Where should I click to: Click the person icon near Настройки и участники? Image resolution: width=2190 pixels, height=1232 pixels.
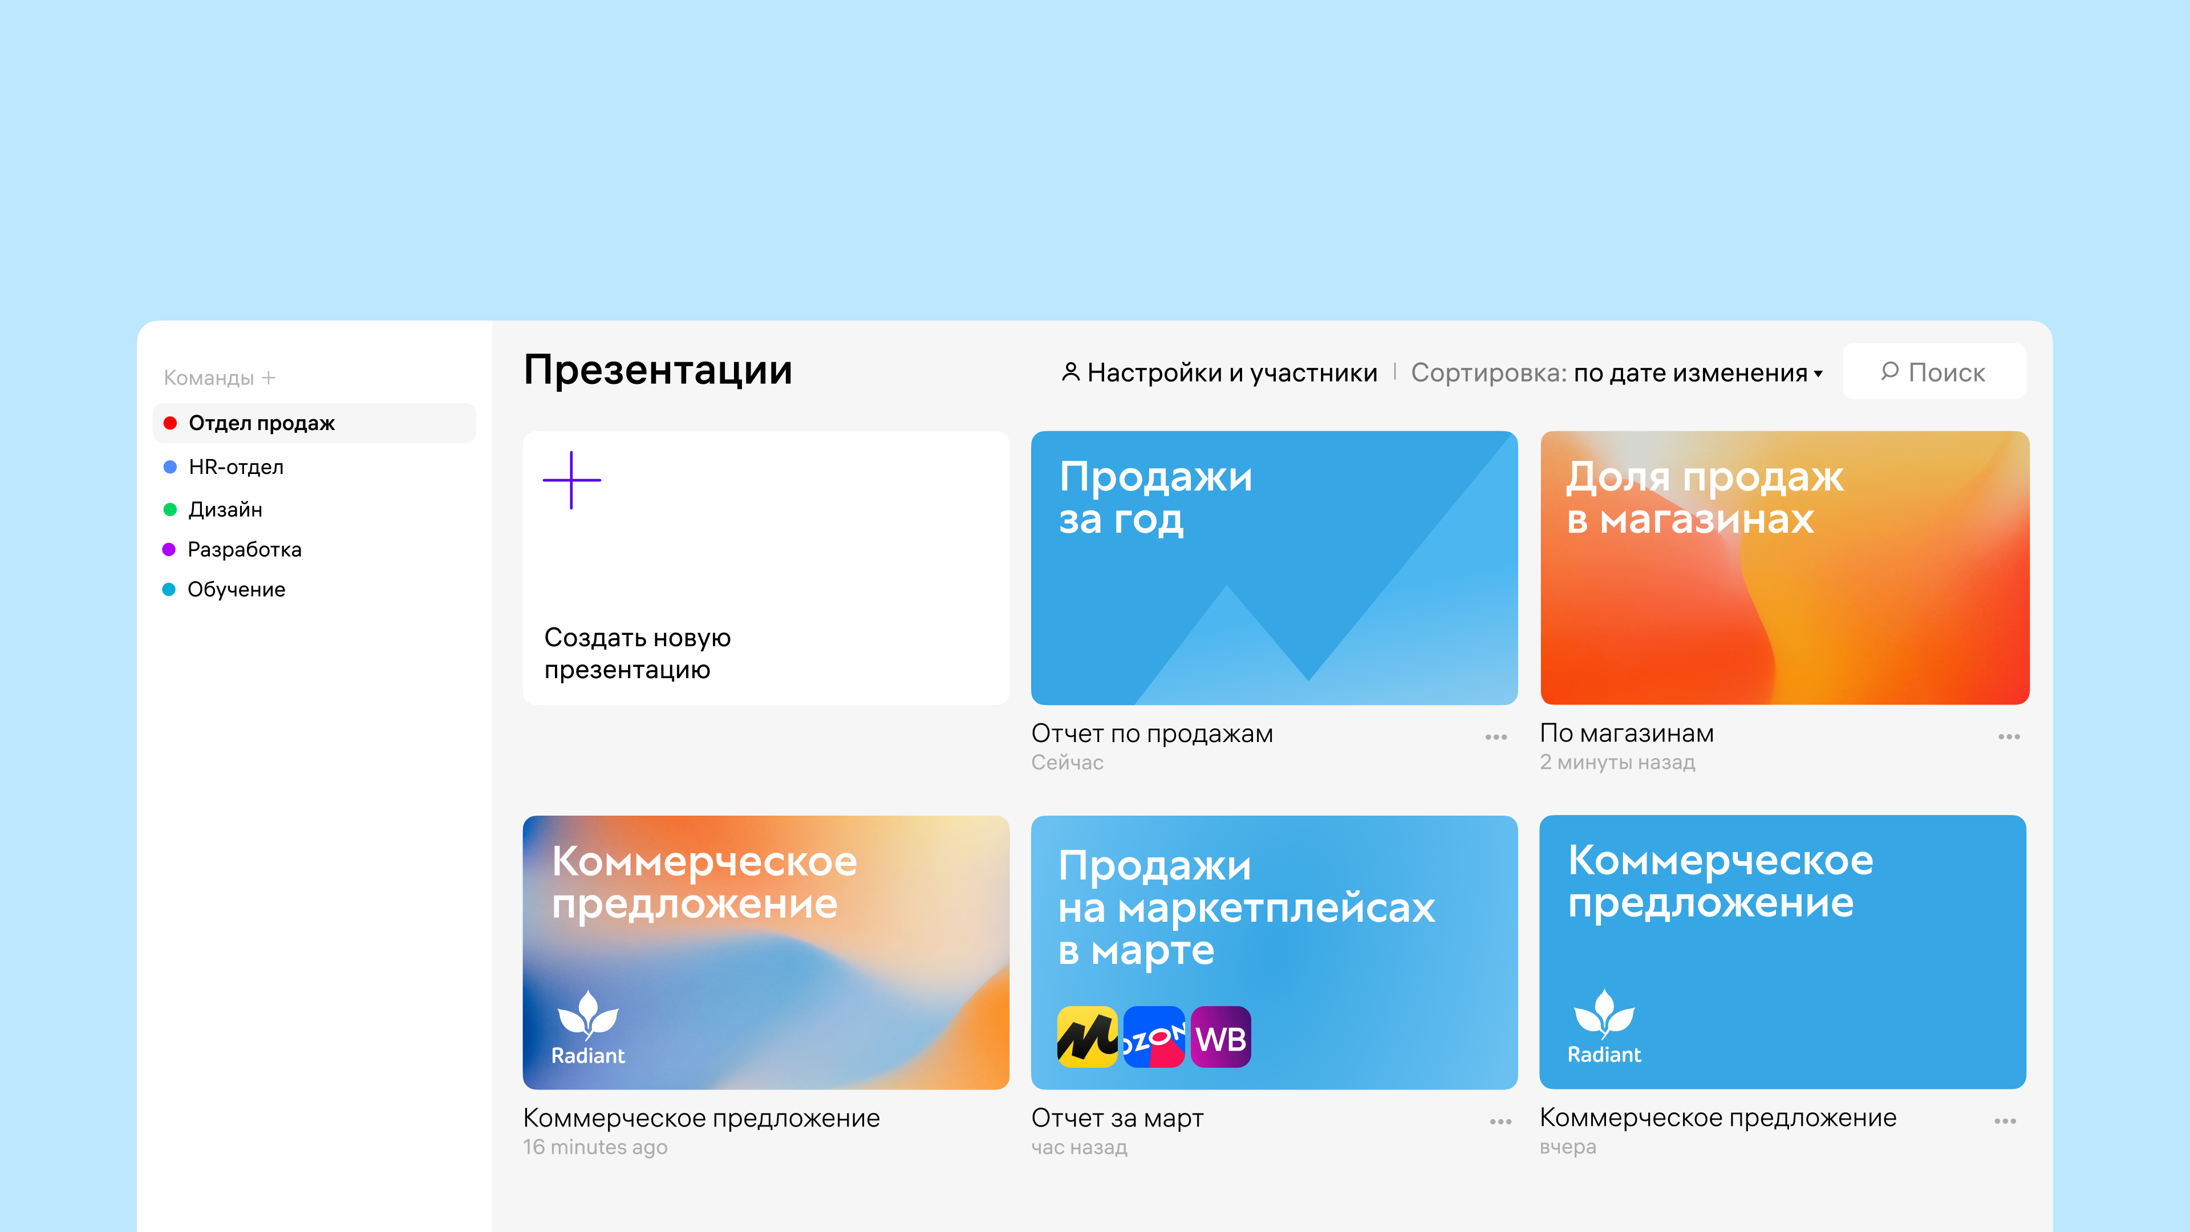click(x=1070, y=372)
